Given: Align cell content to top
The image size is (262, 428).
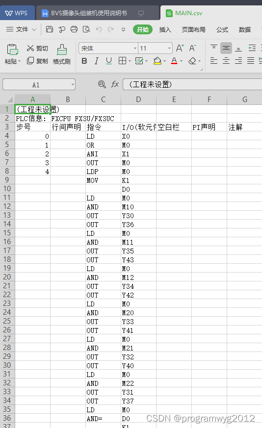Looking at the screenshot, I should click(x=214, y=48).
